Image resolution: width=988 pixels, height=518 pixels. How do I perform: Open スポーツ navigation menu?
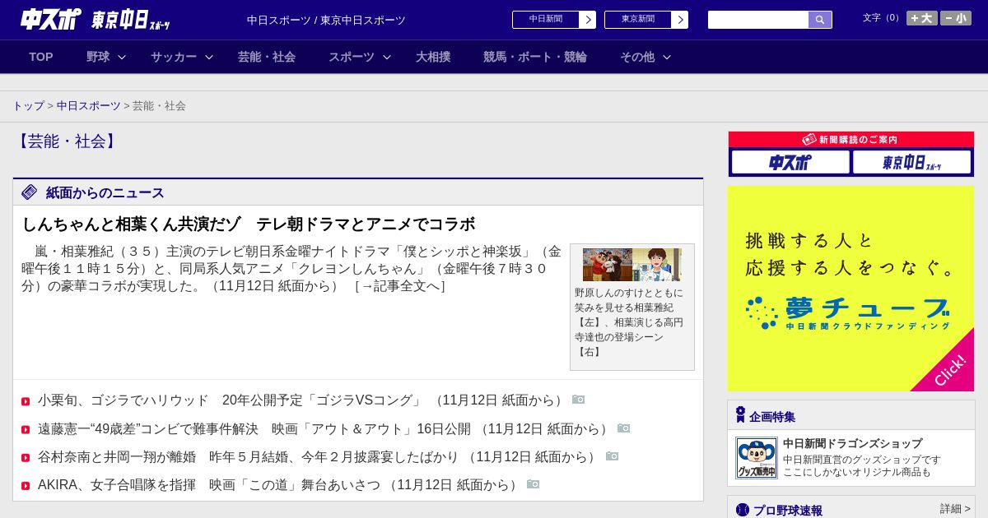click(x=352, y=57)
